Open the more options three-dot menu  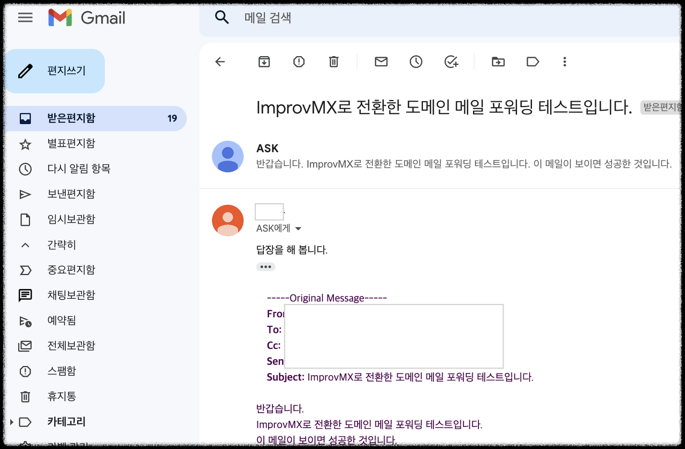[564, 62]
